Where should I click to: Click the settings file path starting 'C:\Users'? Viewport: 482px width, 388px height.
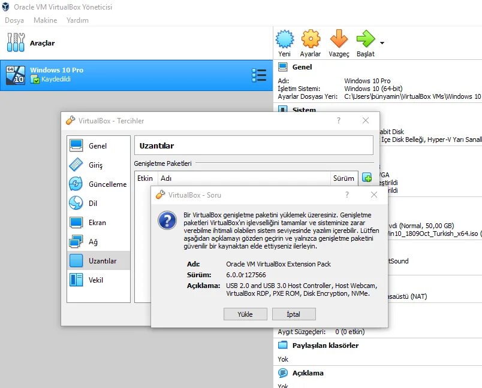[412, 96]
